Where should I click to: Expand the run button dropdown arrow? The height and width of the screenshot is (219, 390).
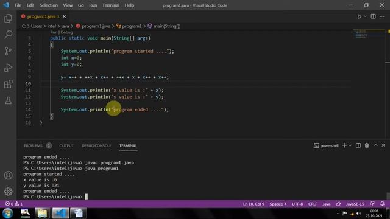click(365, 16)
